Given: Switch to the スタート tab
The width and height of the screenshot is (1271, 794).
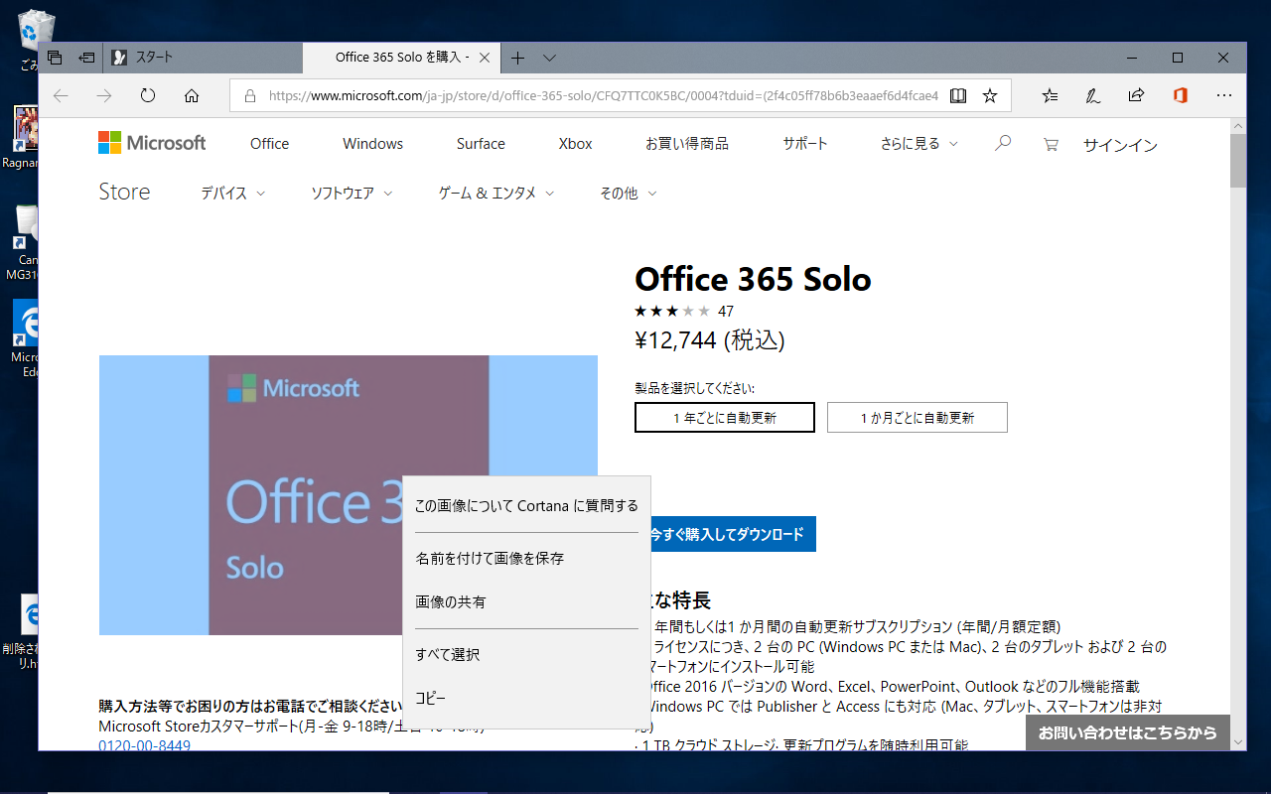Looking at the screenshot, I should (x=203, y=58).
